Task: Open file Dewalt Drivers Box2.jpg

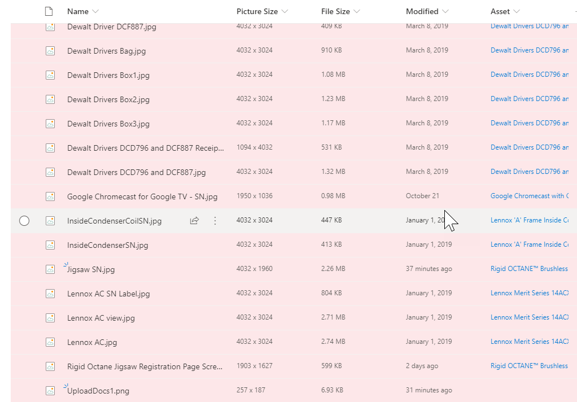Action: tap(108, 99)
